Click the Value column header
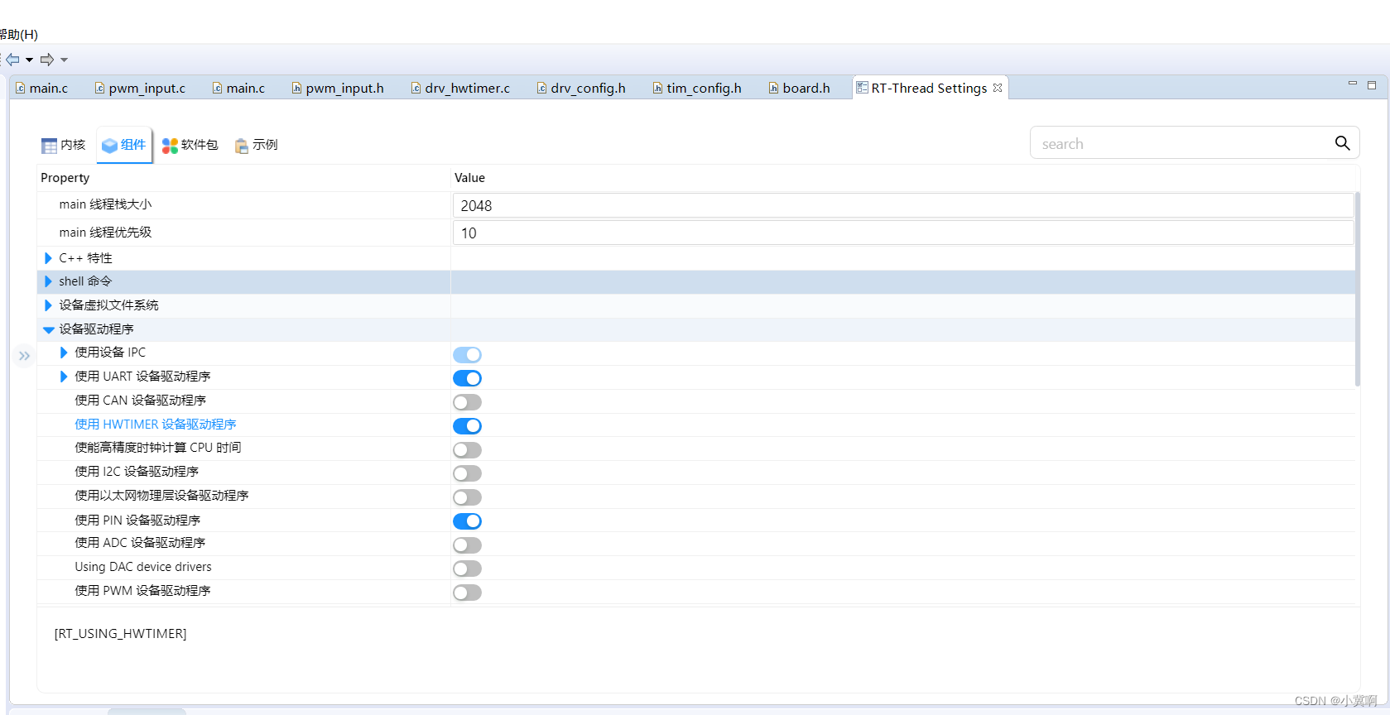 (x=469, y=178)
